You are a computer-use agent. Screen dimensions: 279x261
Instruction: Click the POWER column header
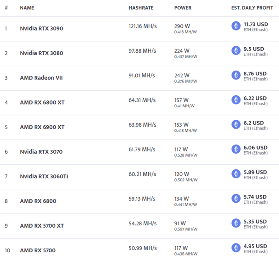(x=183, y=8)
